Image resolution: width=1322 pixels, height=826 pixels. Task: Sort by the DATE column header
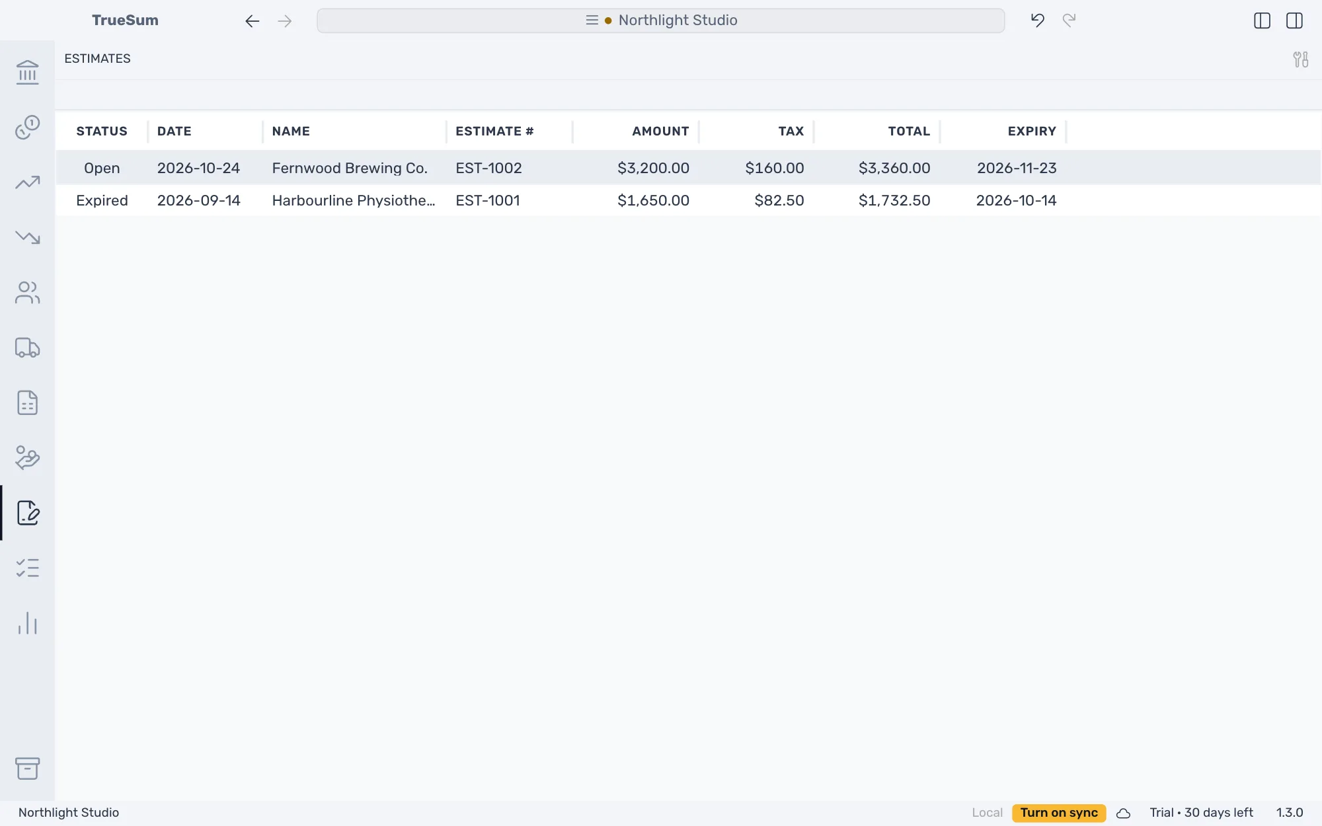point(175,131)
